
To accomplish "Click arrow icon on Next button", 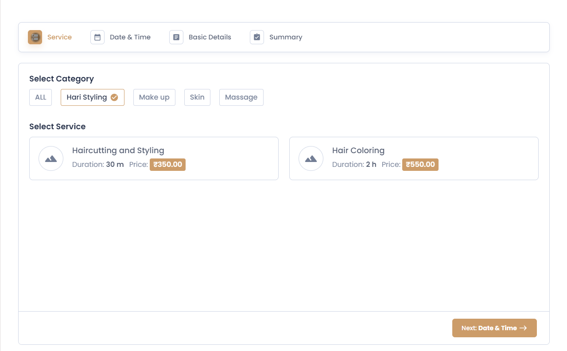I will click(x=523, y=328).
